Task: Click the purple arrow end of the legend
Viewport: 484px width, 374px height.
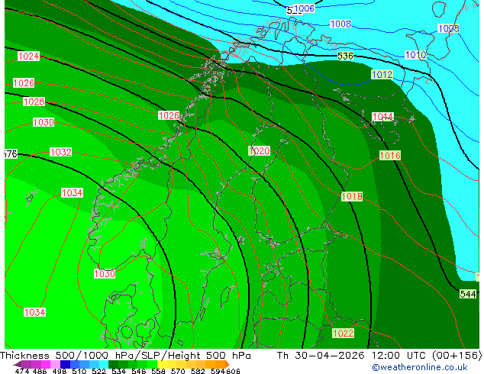Action: [x=17, y=364]
